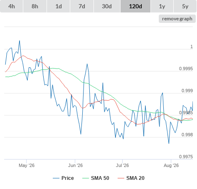Click the Aug '26 axis tick label
This screenshot has height=189, width=197.
tap(171, 165)
